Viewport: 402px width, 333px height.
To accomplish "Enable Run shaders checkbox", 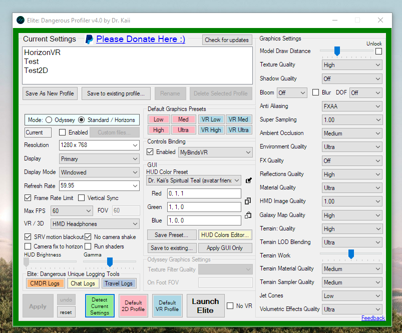I will [88, 246].
